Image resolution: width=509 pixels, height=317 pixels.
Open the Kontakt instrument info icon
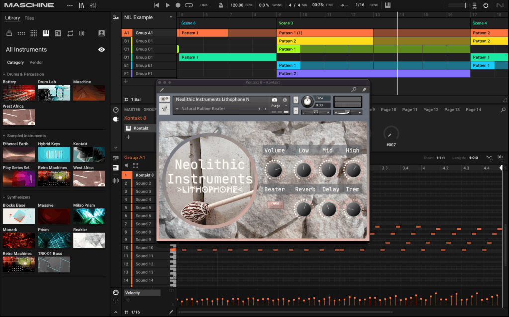285,100
